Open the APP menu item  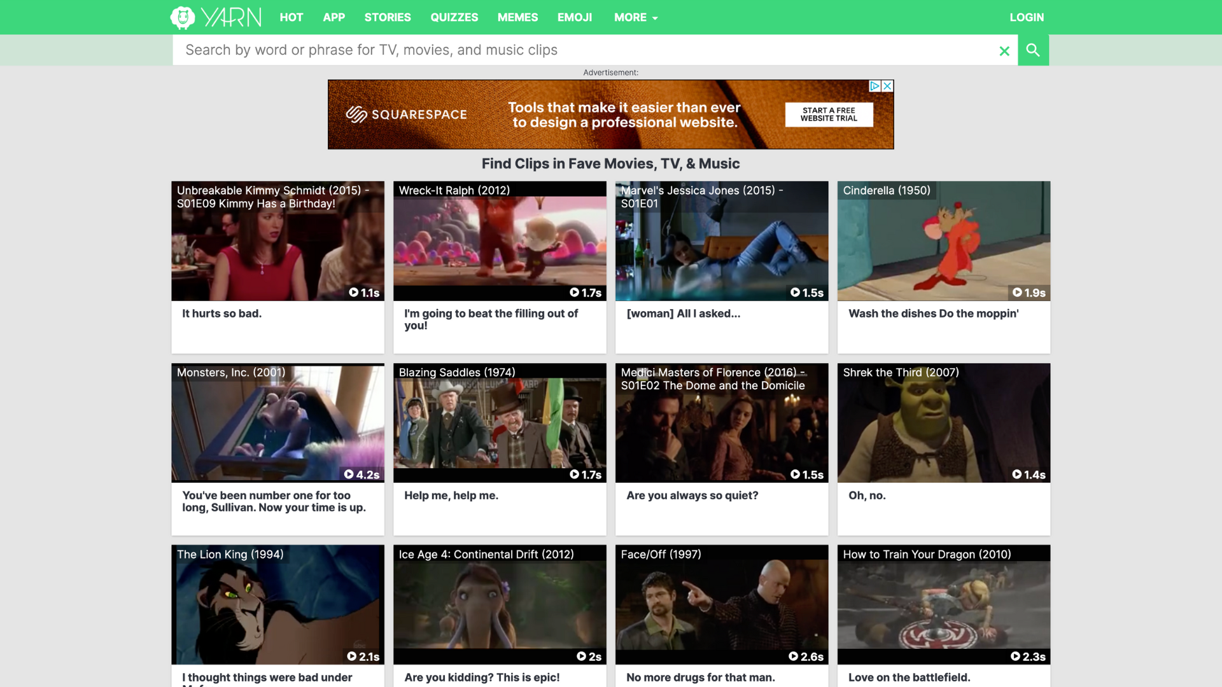[334, 17]
